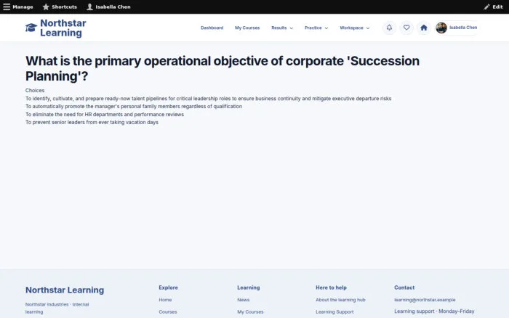The width and height of the screenshot is (509, 318).
Task: Open My Courses in the top navigation
Action: 247,28
